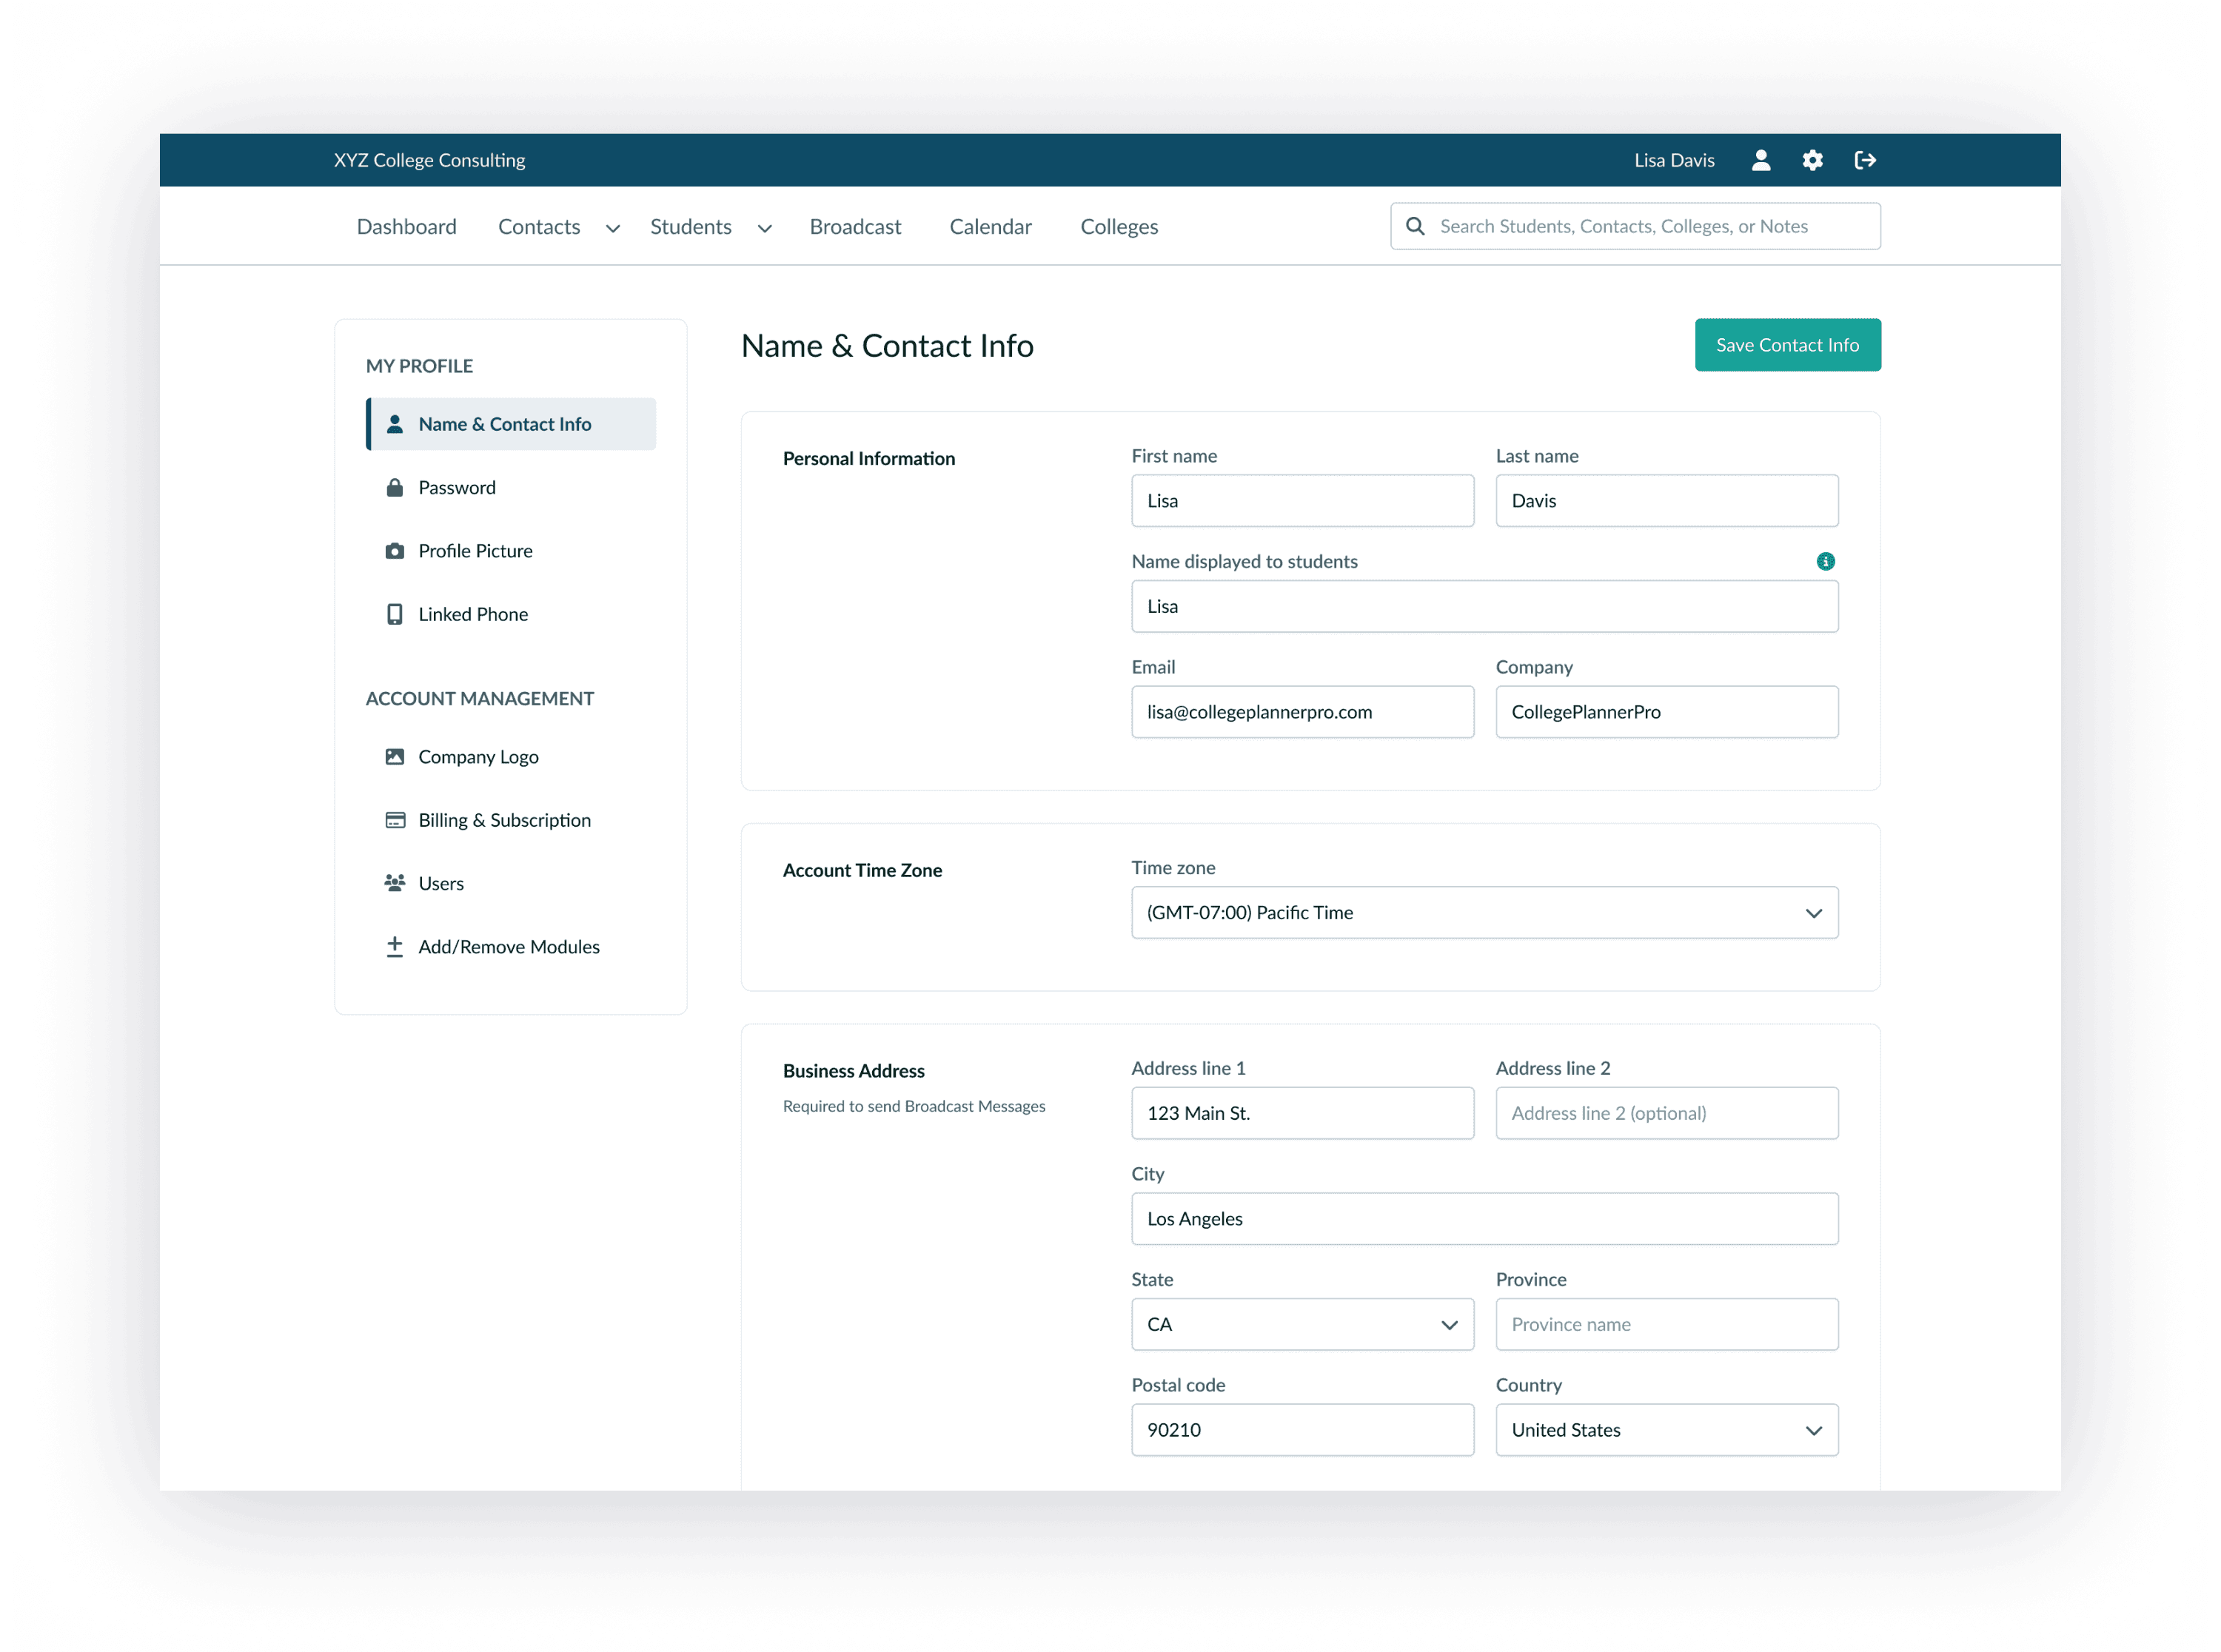
Task: Click the phone icon for Linked Phone
Action: point(395,614)
